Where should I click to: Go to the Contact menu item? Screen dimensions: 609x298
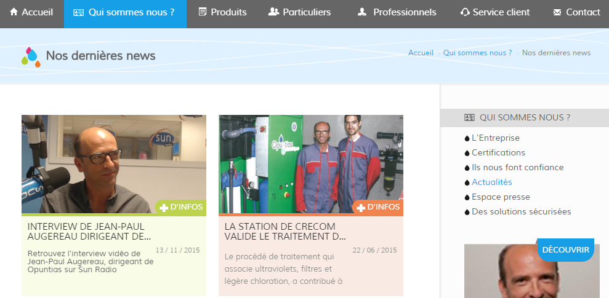tap(577, 12)
